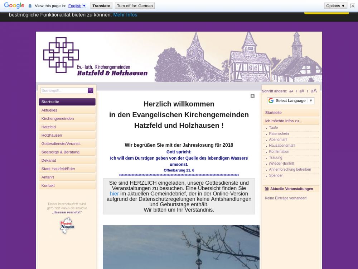
Task: Click the church cross logo in header
Action: [61, 55]
